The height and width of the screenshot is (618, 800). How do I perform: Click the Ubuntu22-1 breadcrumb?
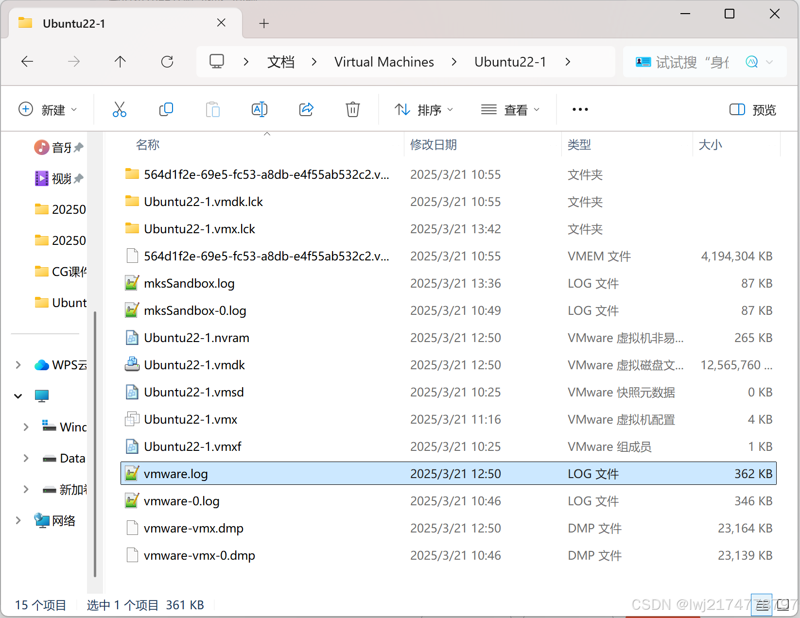click(x=510, y=62)
